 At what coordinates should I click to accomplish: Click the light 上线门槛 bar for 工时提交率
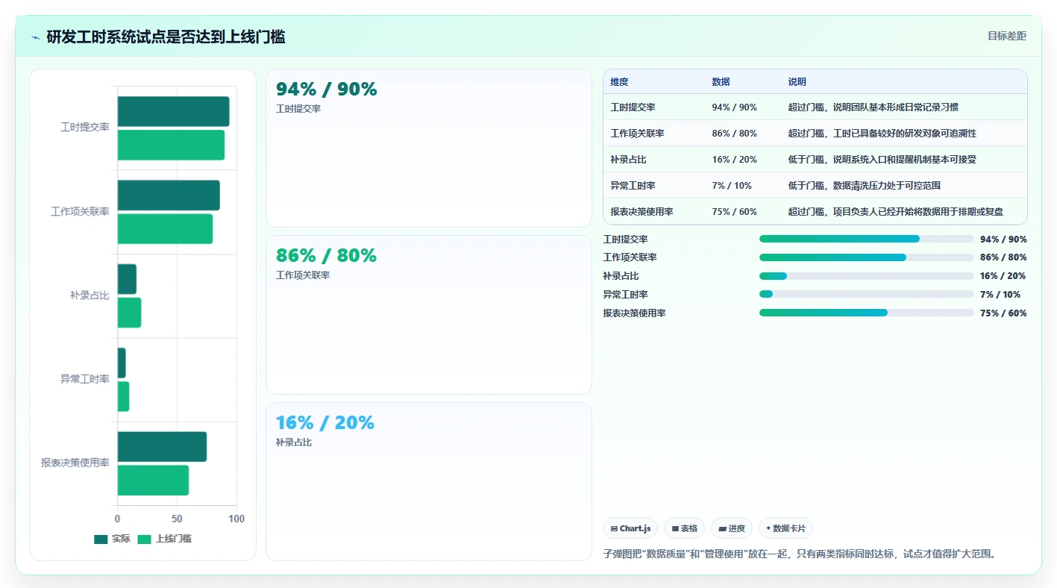171,145
